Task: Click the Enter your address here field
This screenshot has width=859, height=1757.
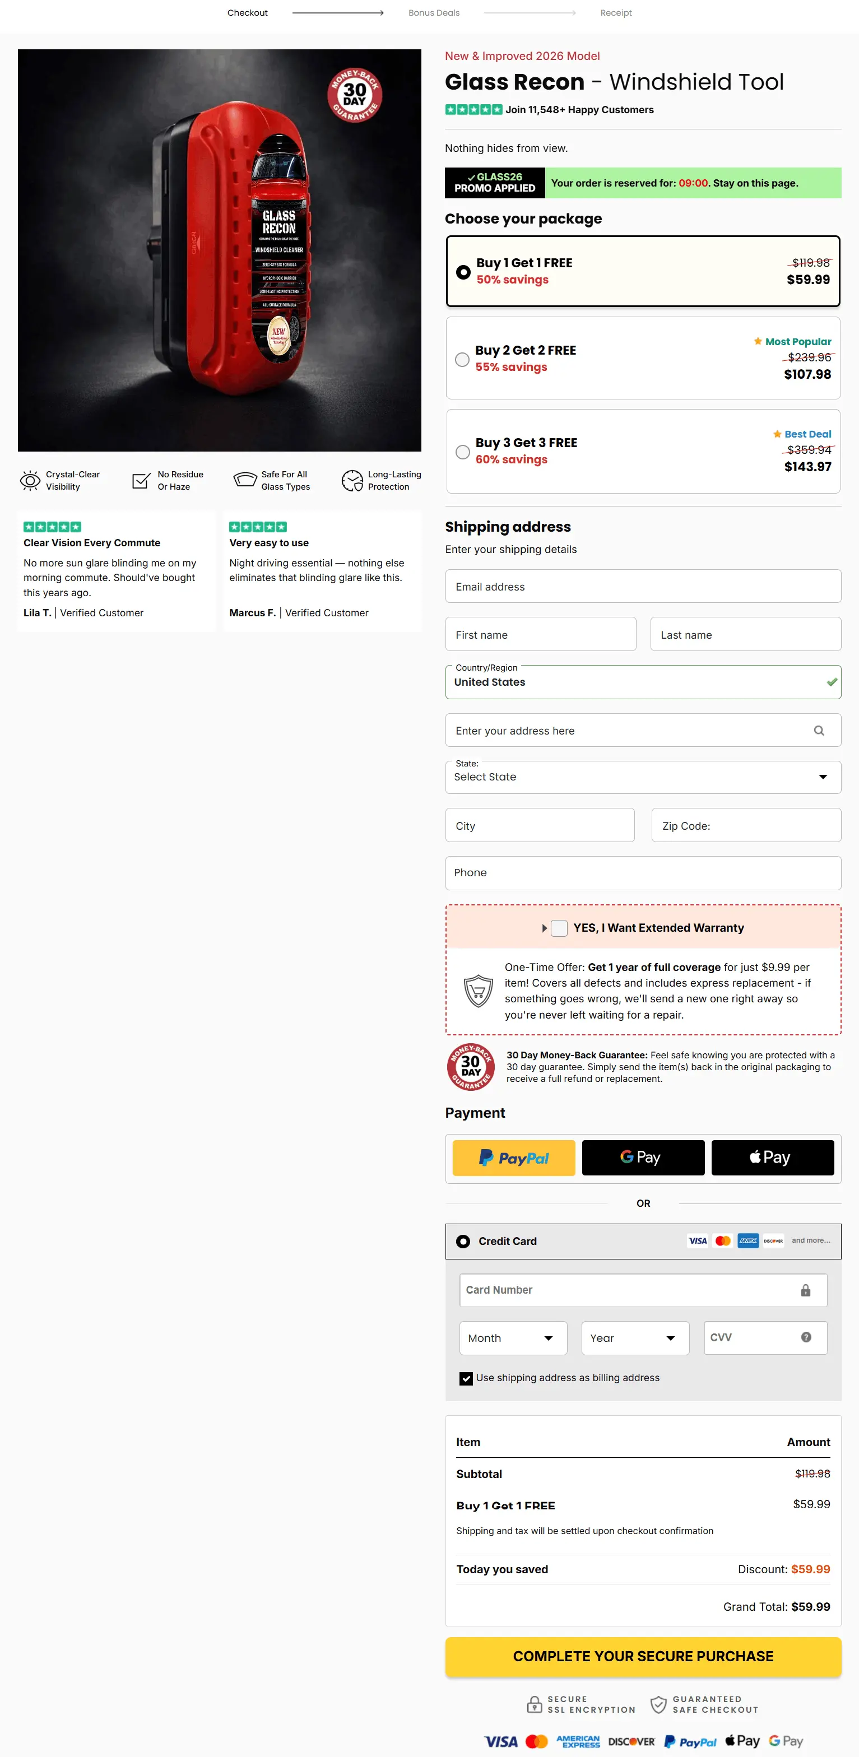Action: click(643, 731)
